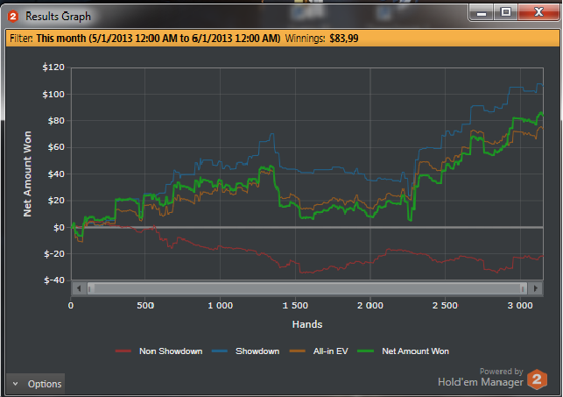Click the right handle of the range scrollbar
The width and height of the screenshot is (563, 397).
tap(523, 288)
